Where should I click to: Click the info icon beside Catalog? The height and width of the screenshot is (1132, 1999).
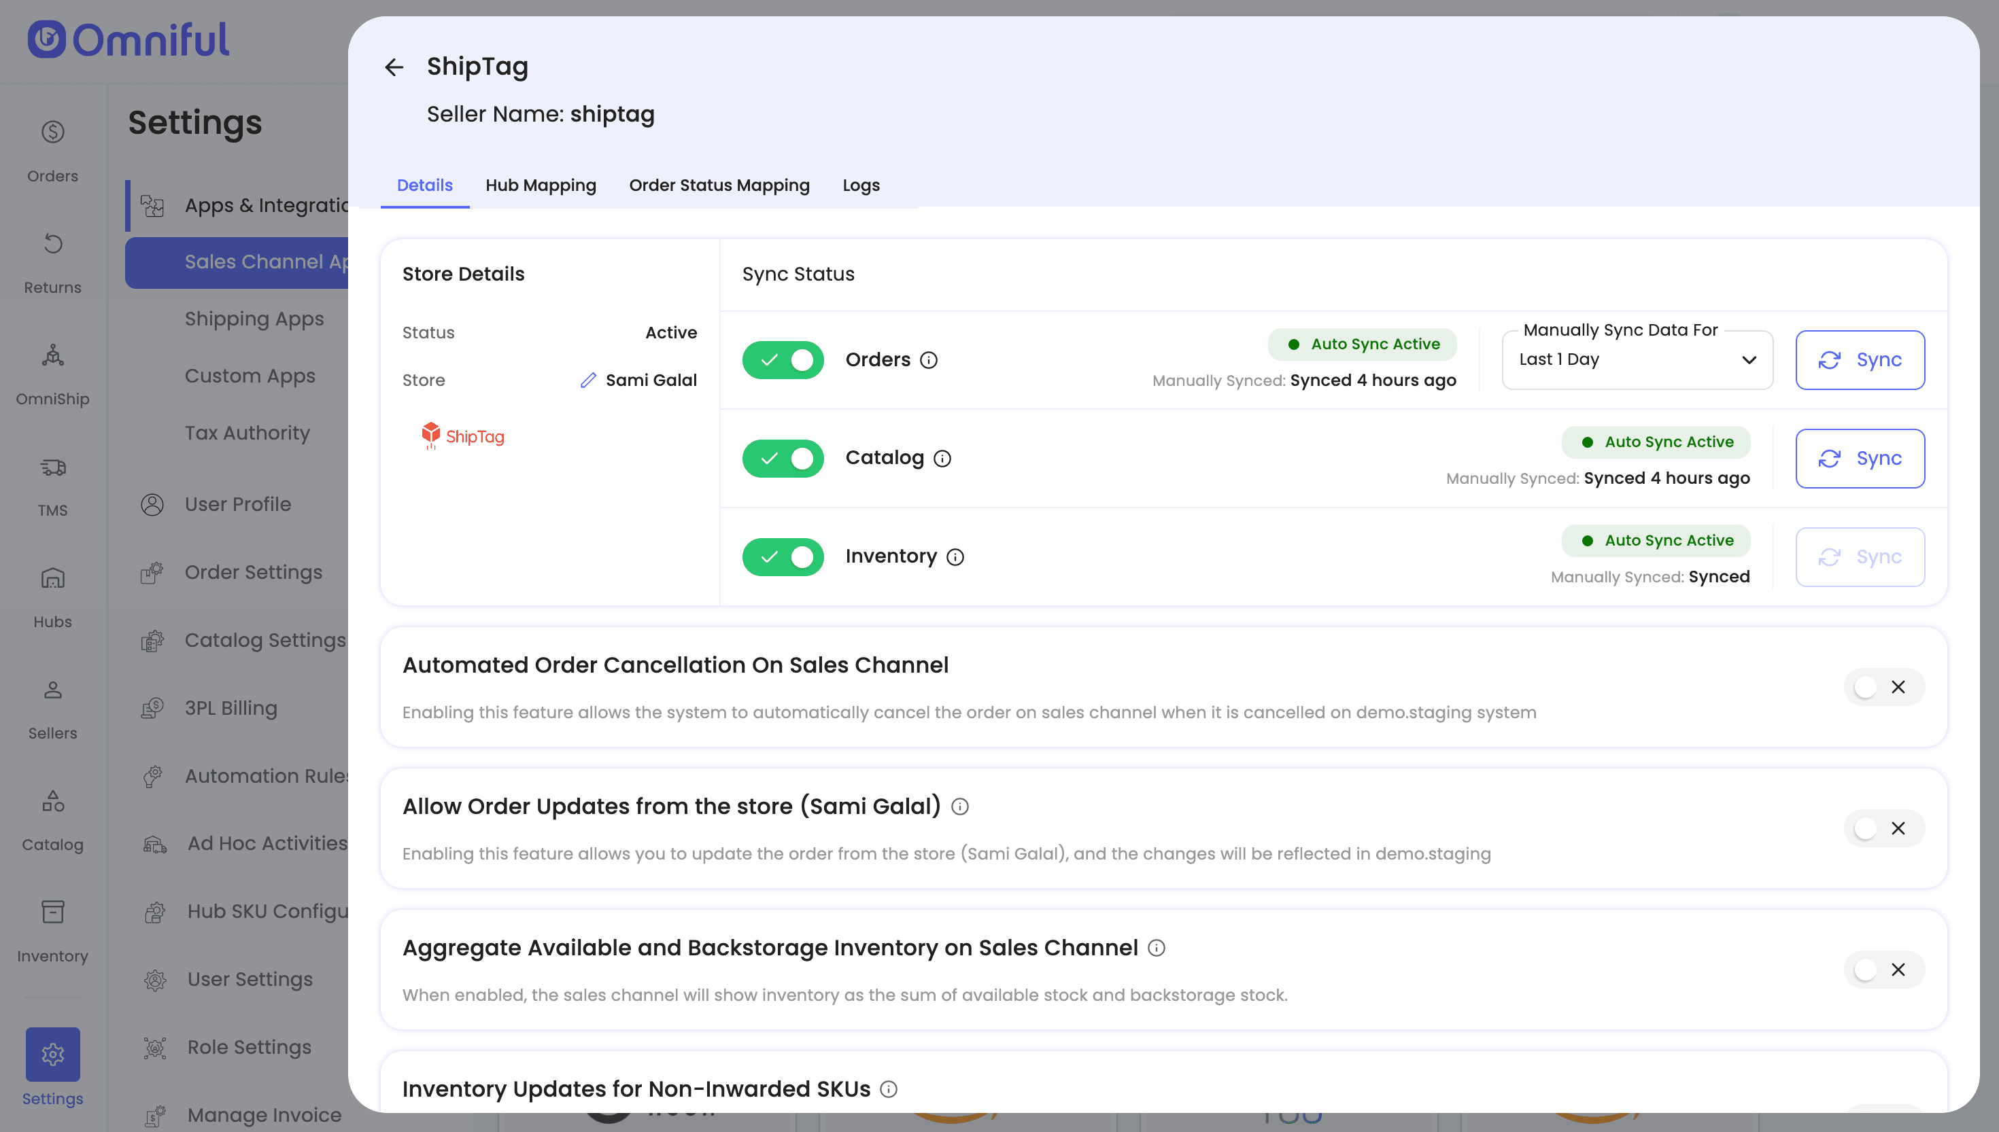pos(942,459)
